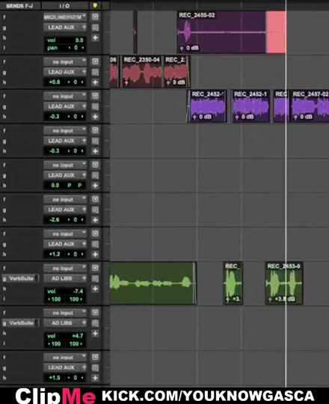Click the I / O column header
This screenshot has height=404, width=329.
click(64, 5)
